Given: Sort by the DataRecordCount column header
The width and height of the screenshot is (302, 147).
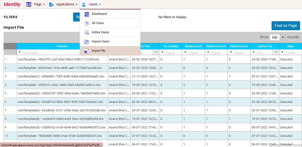Looking at the screenshot, I should point(216,46).
